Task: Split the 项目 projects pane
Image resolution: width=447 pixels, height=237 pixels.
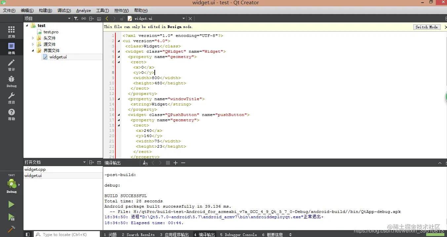Action: pos(92,18)
